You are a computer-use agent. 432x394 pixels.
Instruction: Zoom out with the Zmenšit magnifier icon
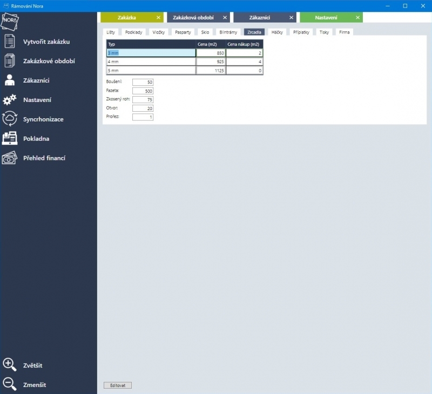[10, 385]
